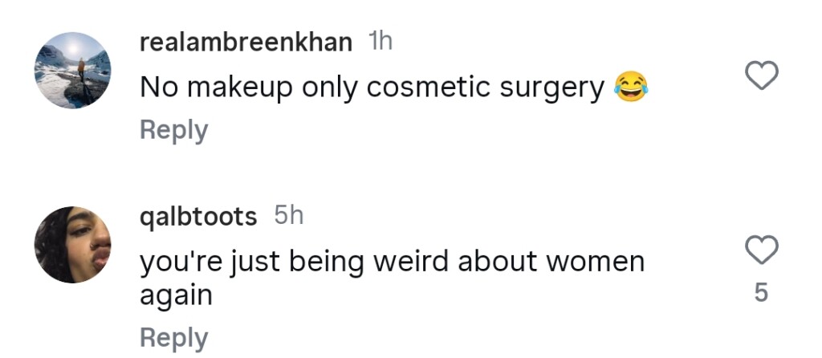Click the 5h timestamp
The image size is (822, 358).
[289, 215]
